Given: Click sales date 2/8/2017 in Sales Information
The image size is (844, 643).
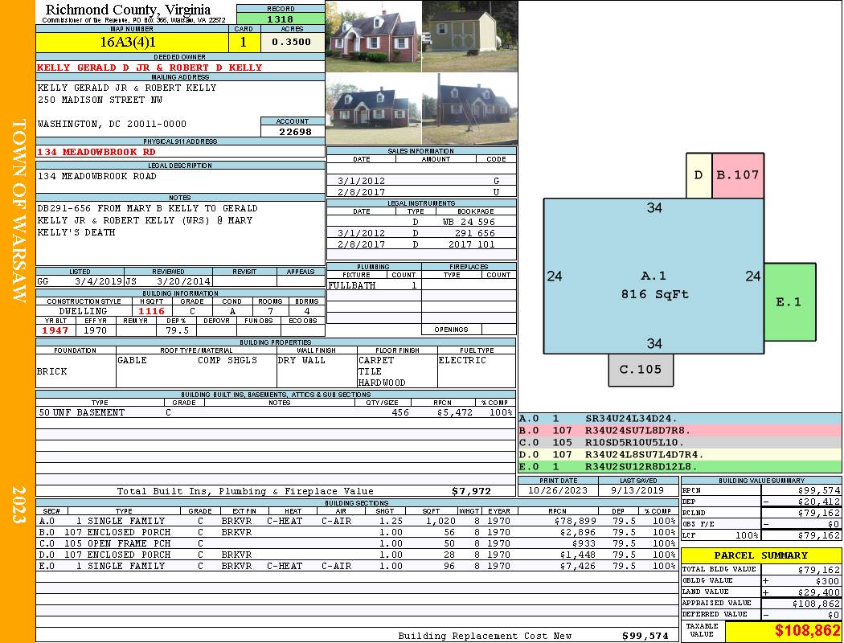Looking at the screenshot, I should click(361, 192).
